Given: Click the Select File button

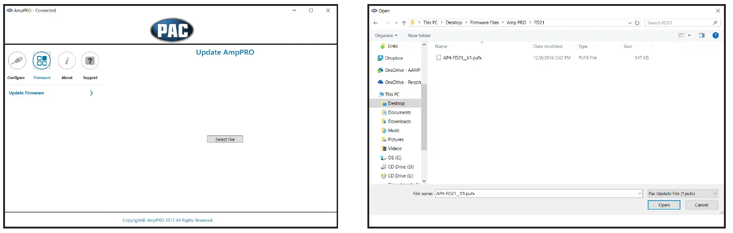Looking at the screenshot, I should [x=225, y=140].
